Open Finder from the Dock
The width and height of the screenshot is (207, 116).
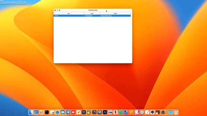31,112
